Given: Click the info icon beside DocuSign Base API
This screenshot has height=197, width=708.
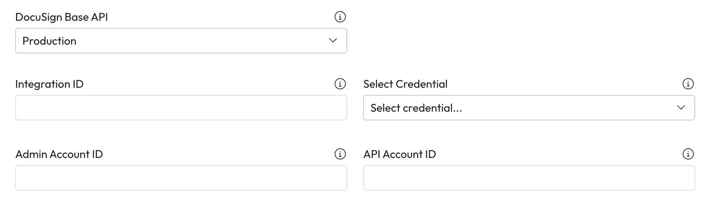Looking at the screenshot, I should pyautogui.click(x=340, y=17).
